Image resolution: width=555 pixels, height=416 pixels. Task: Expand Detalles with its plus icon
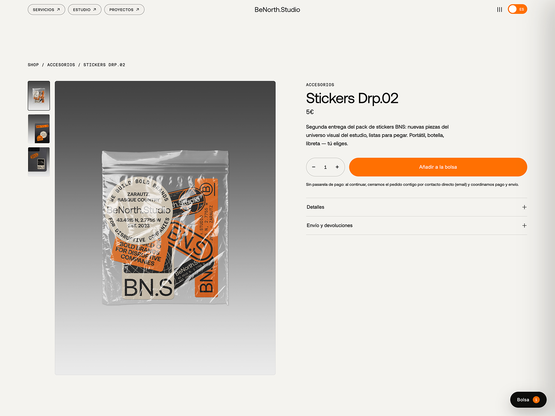[x=524, y=207]
